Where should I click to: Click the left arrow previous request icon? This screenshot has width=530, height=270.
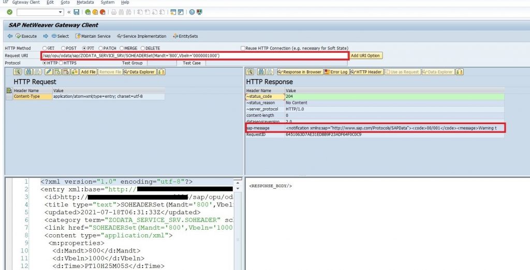[x=10, y=36]
